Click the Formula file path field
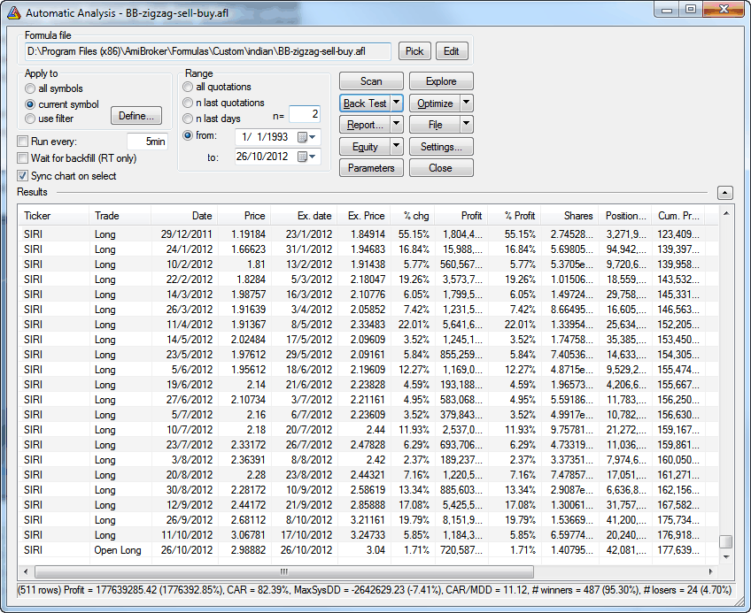 coord(208,51)
